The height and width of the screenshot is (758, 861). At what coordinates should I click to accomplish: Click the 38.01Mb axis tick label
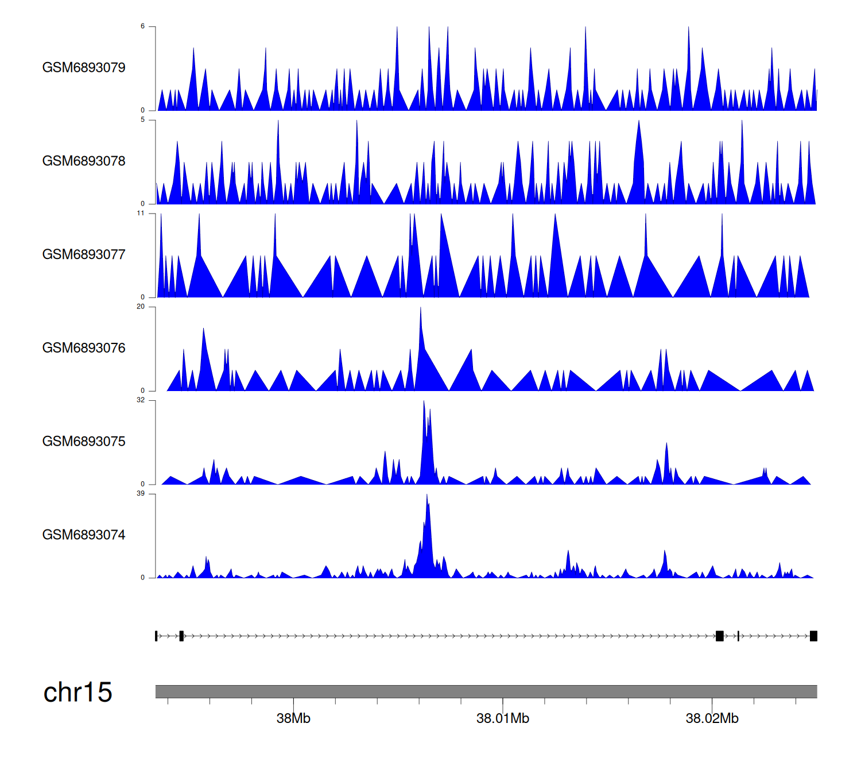click(x=503, y=718)
